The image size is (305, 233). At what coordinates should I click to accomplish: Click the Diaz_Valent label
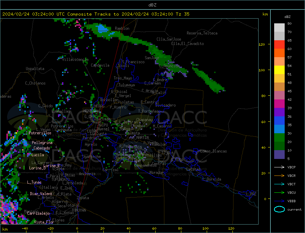(41, 194)
